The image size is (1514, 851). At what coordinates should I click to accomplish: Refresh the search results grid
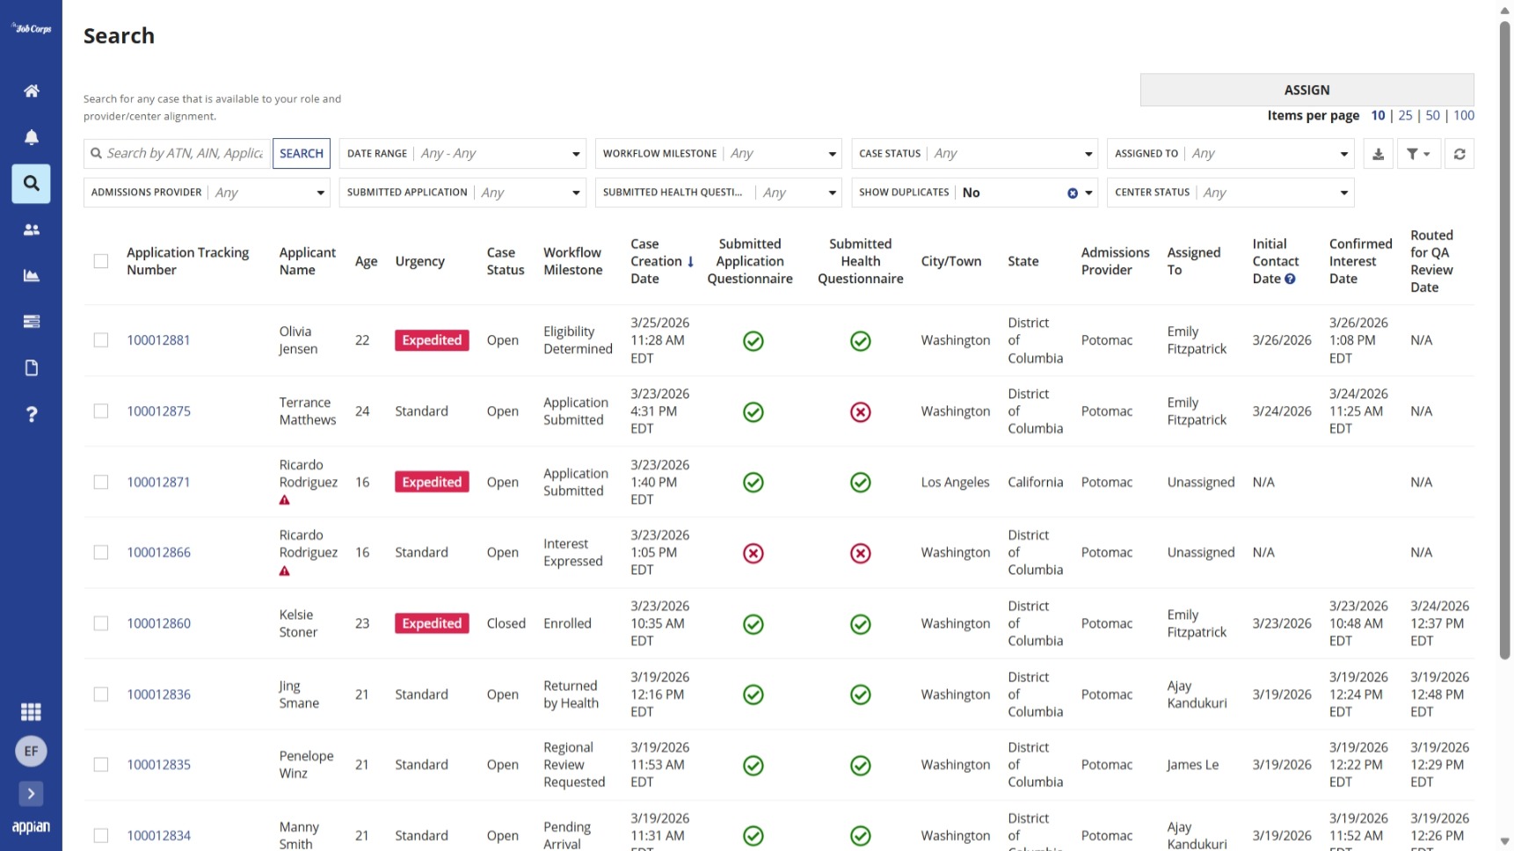[x=1459, y=154]
